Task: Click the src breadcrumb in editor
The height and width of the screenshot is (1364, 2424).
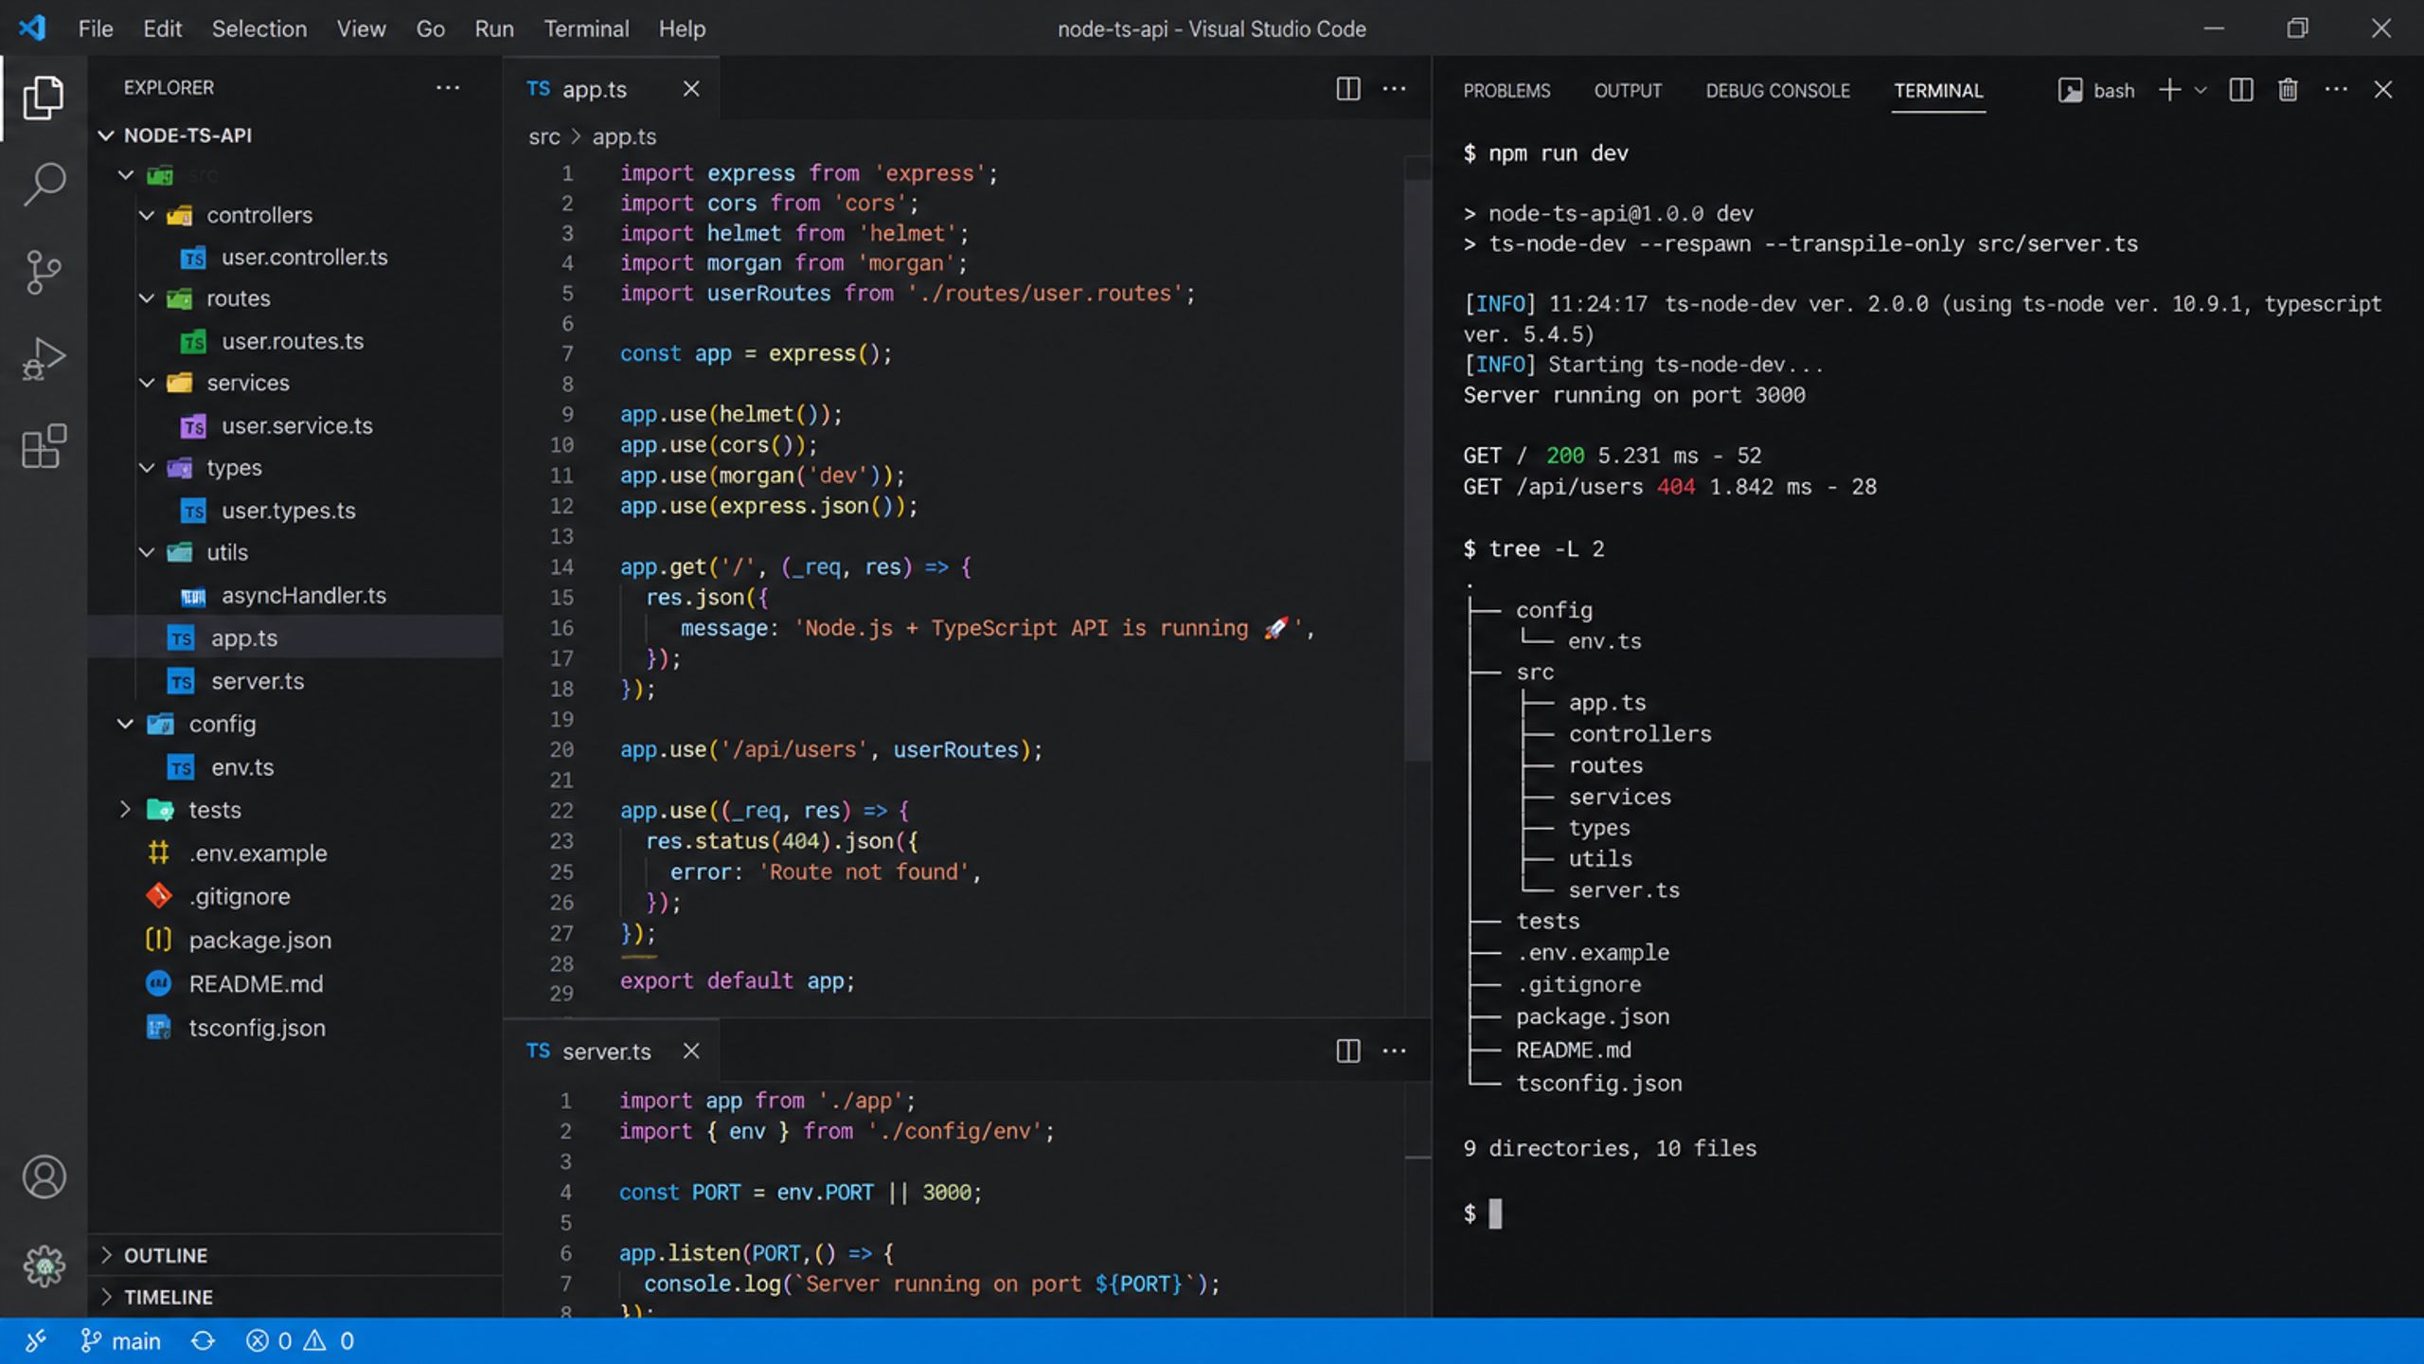Action: point(544,136)
